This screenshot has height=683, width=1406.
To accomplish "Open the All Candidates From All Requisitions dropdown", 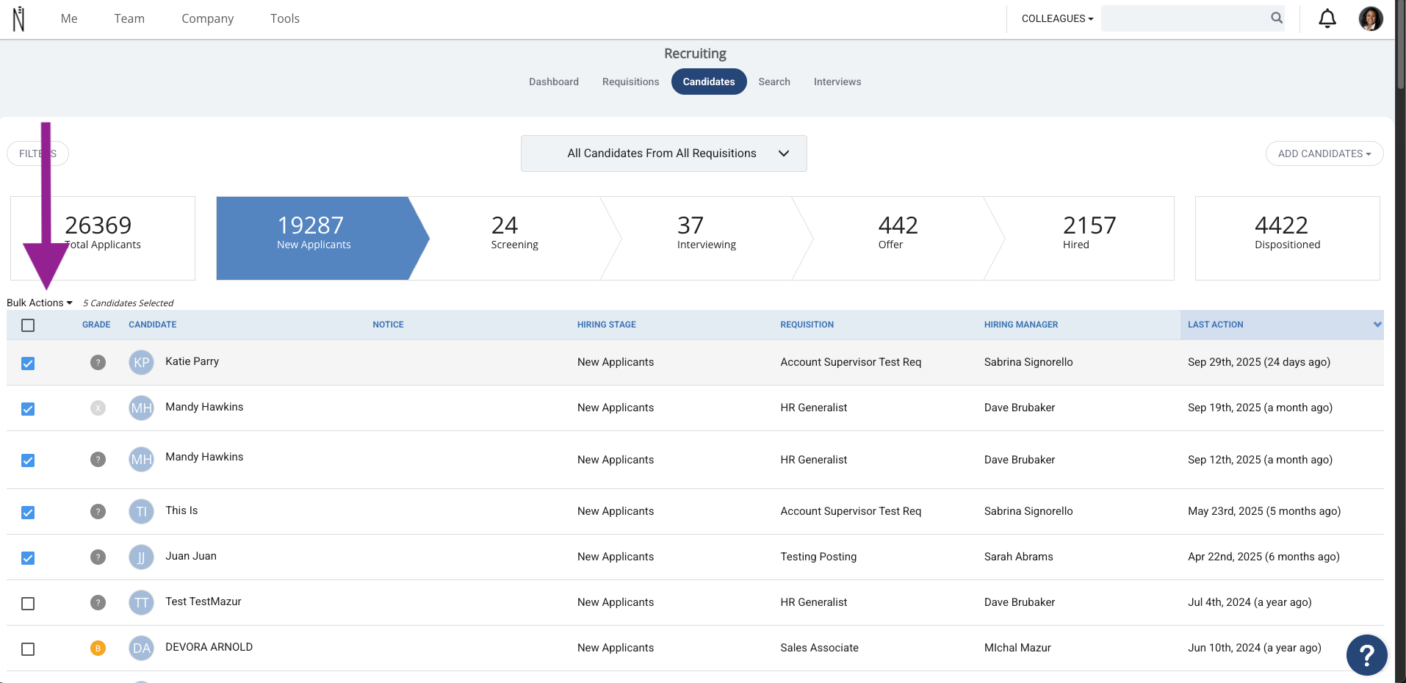I will 663,153.
